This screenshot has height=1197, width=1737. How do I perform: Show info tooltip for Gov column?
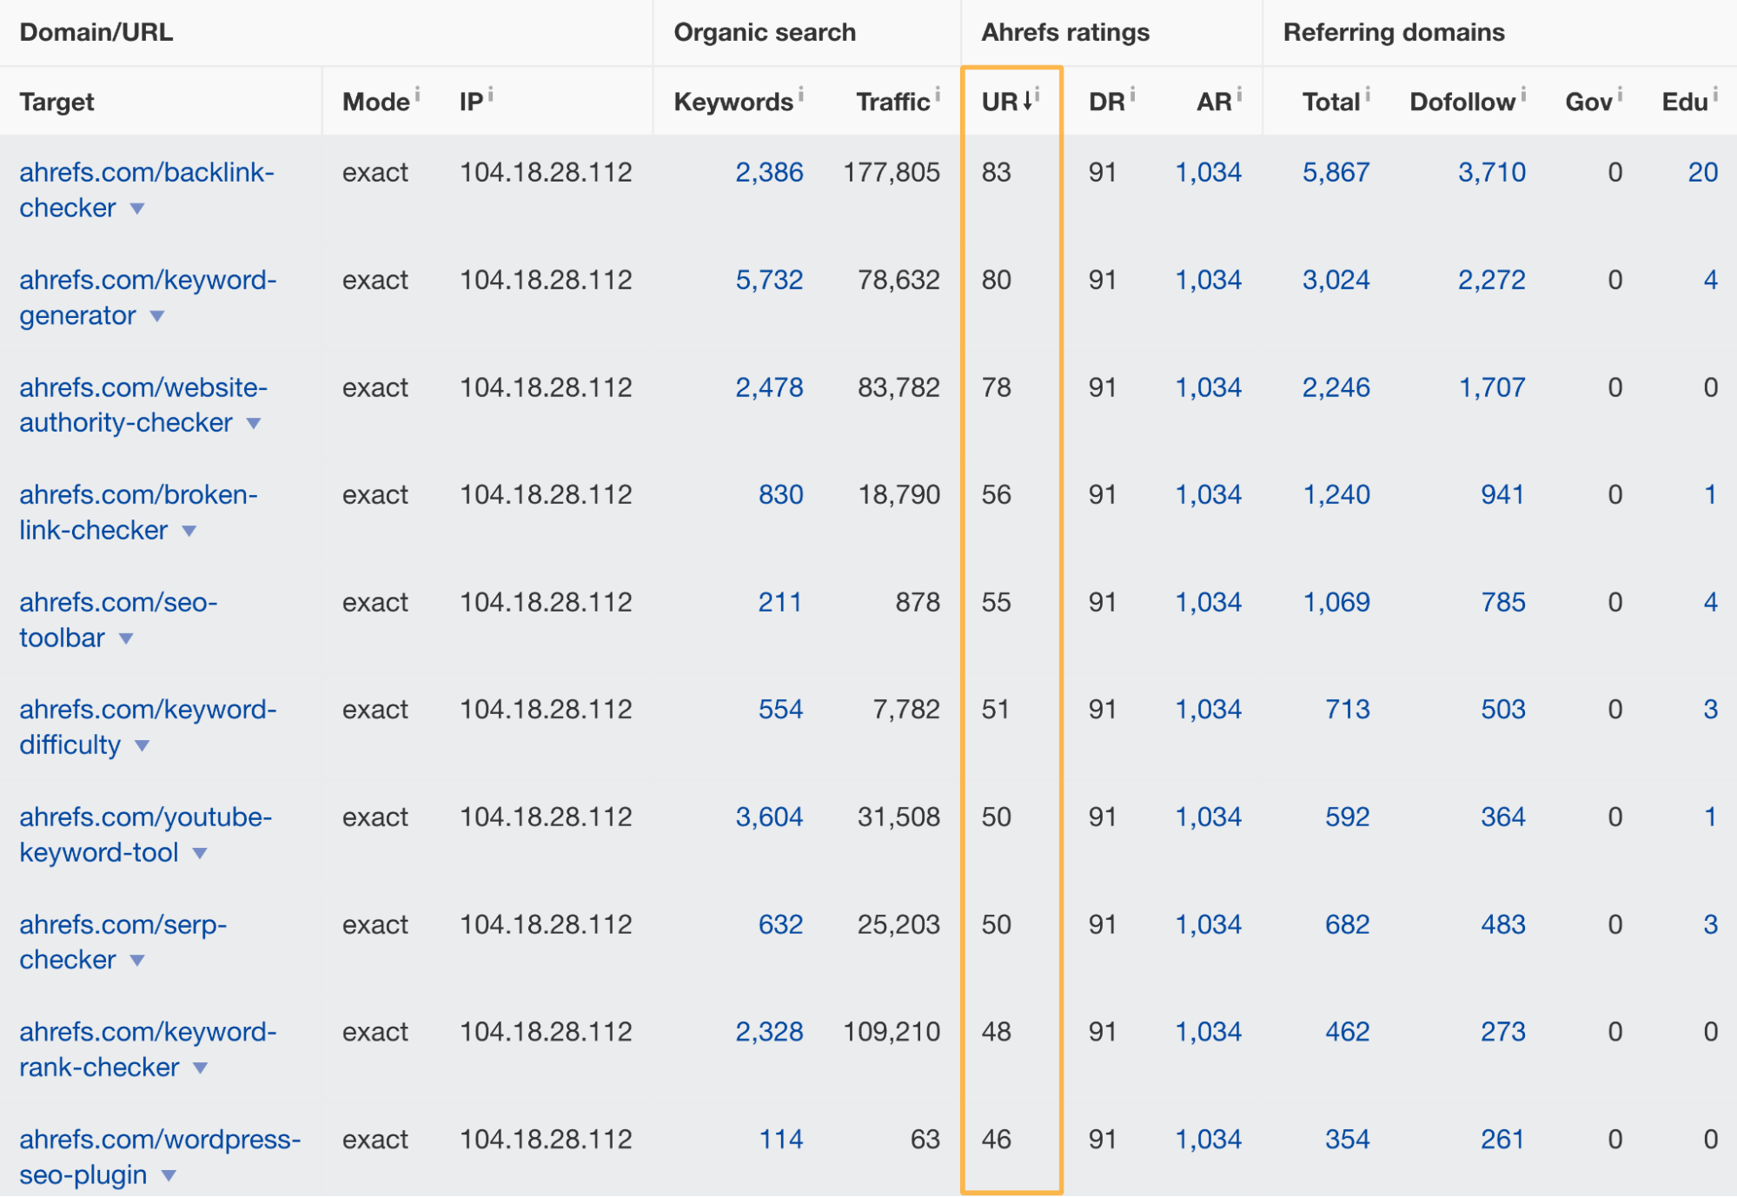click(1620, 93)
